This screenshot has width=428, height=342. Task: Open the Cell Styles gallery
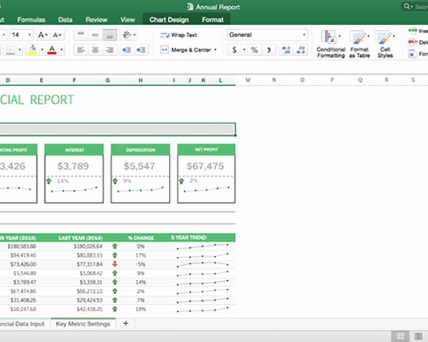pyautogui.click(x=385, y=42)
